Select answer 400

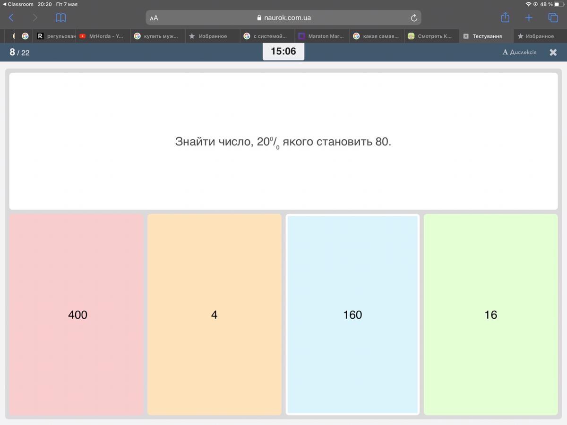coord(77,314)
